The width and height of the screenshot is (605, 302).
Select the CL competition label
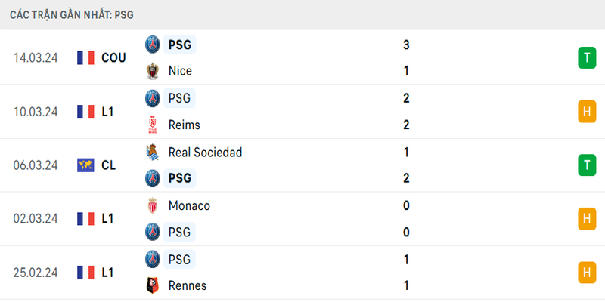[110, 165]
